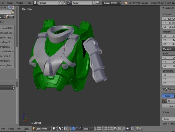Open the Render menu

10,3
